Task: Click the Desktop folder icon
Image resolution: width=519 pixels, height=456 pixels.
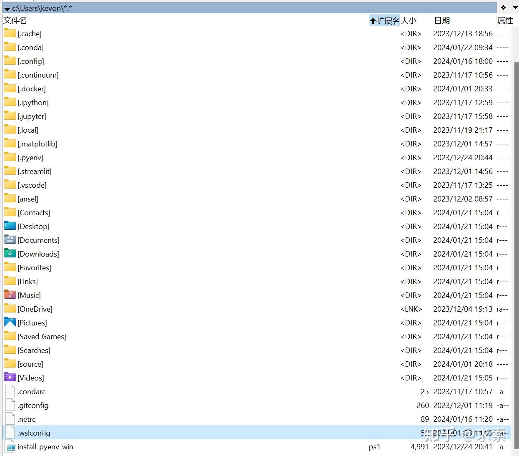Action: pyautogui.click(x=9, y=226)
